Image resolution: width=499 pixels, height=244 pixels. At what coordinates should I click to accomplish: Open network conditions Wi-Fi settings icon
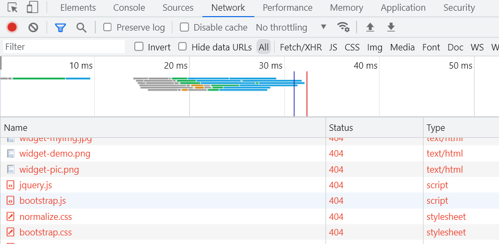tap(343, 27)
